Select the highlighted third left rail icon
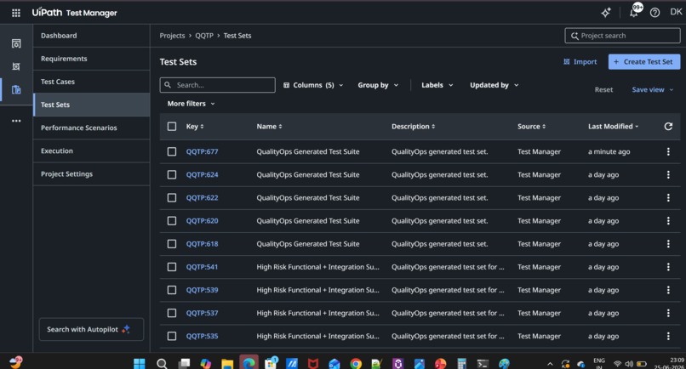686x369 pixels. 16,89
